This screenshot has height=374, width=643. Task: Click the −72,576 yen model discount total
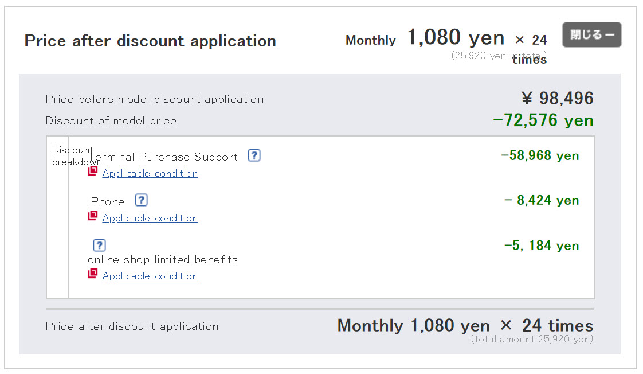[x=543, y=120]
